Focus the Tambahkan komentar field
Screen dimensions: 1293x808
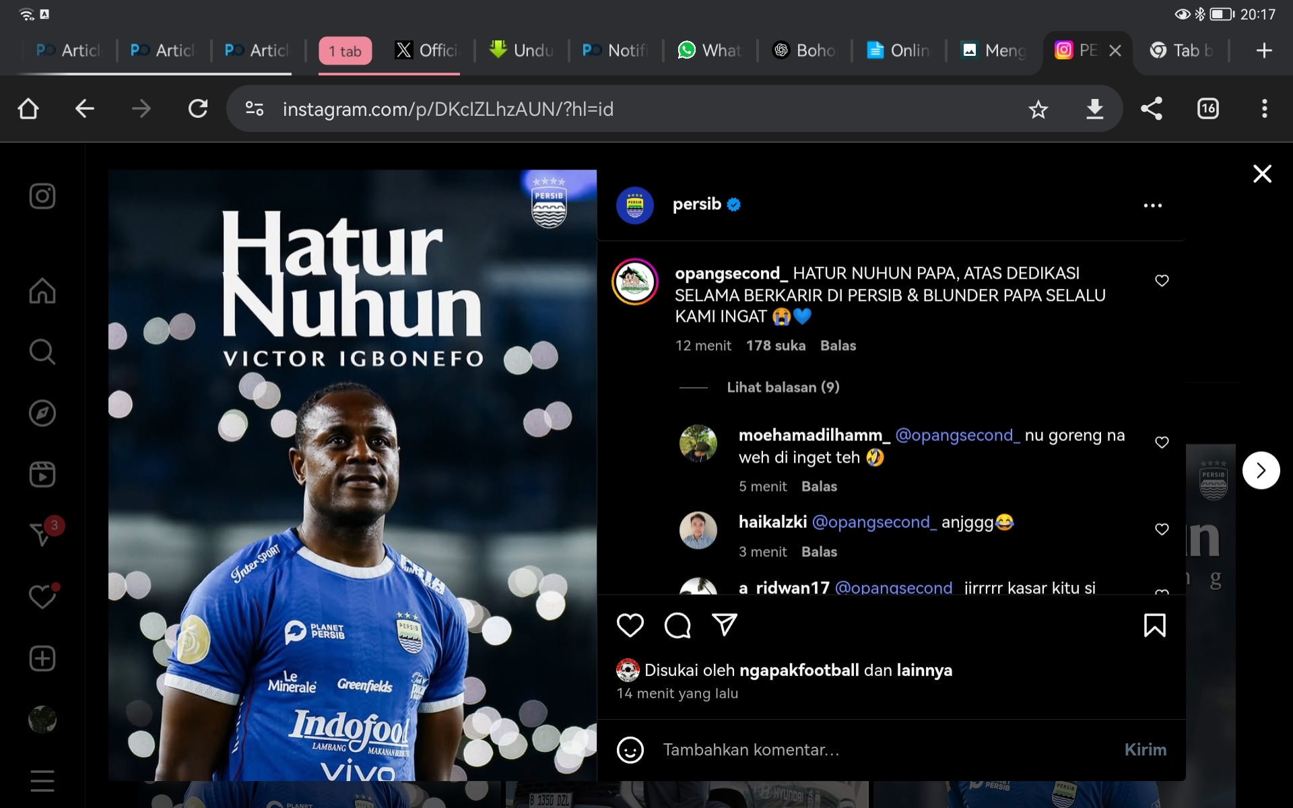tap(882, 750)
